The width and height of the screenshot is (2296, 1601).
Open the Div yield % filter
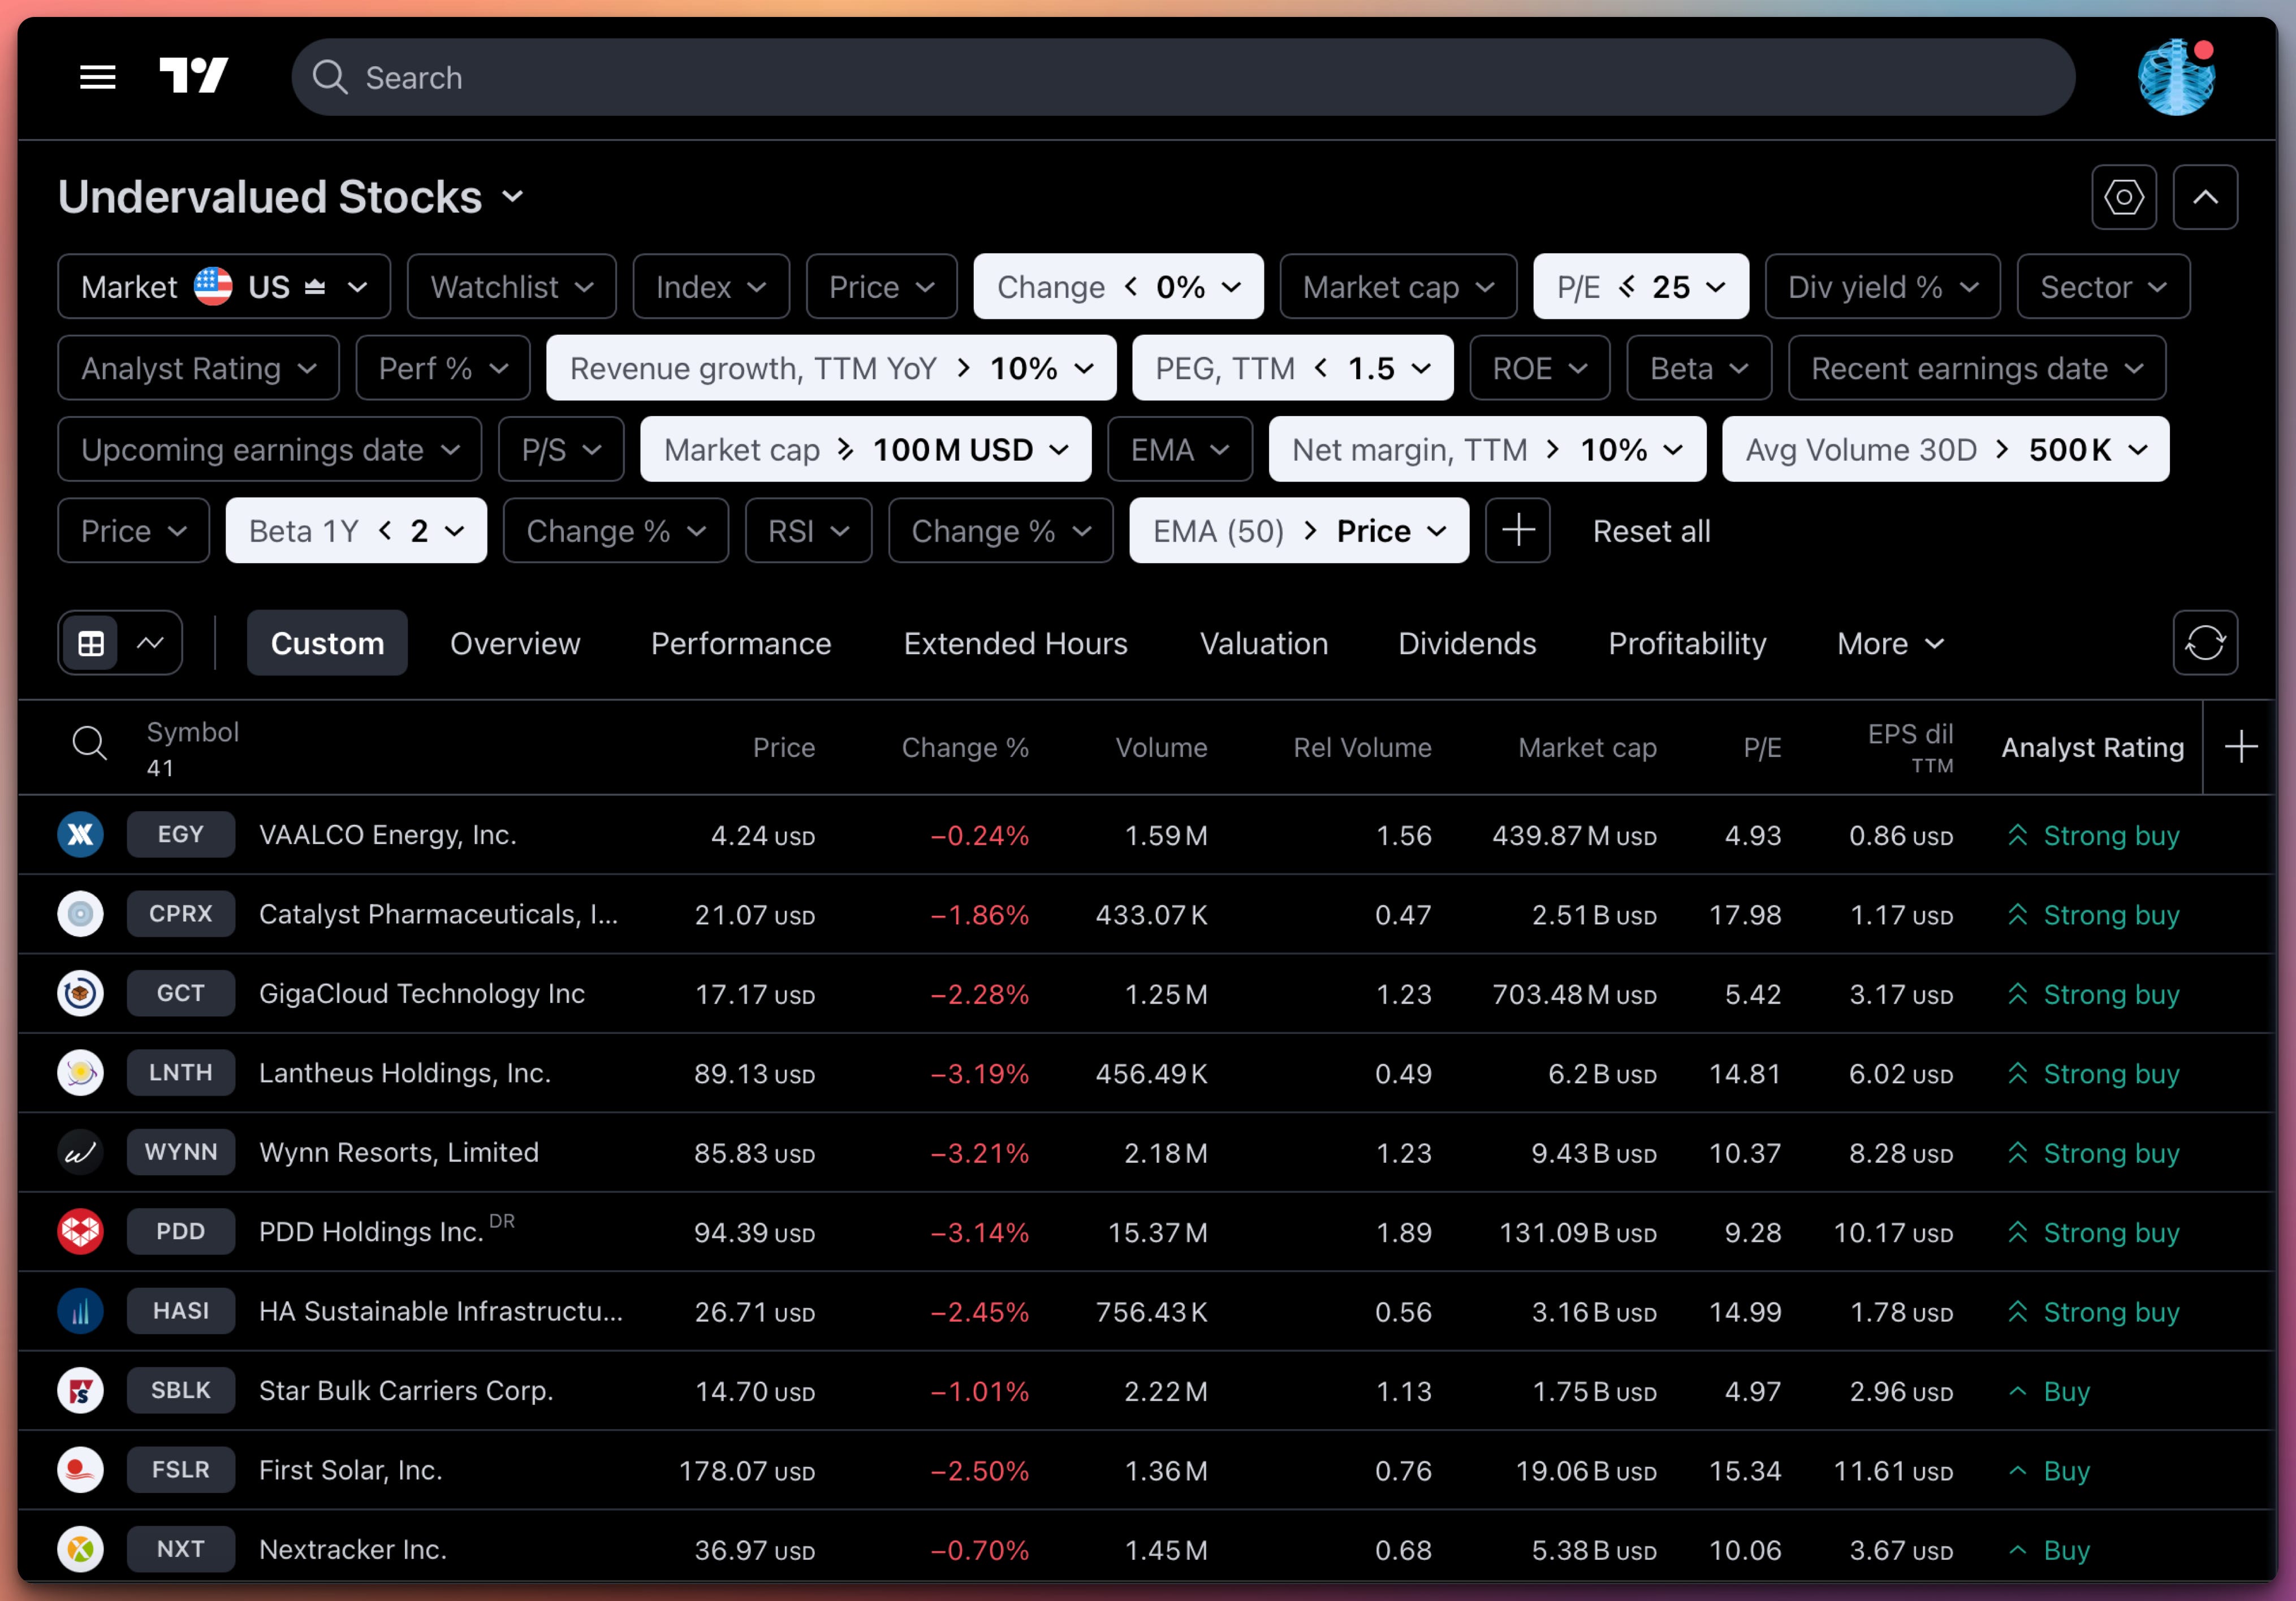coord(1882,287)
